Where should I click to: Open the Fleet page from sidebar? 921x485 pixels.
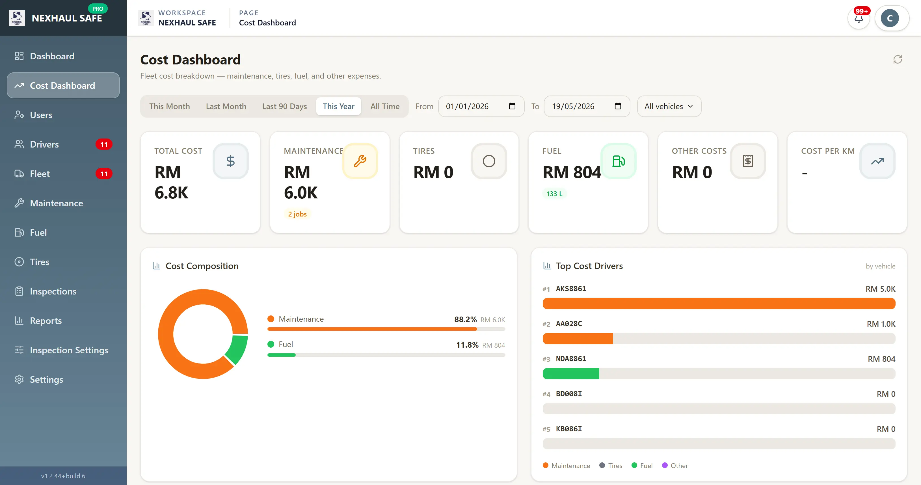(63, 174)
